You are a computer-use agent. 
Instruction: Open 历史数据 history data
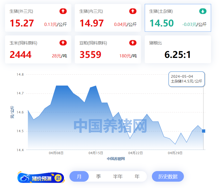[168, 176]
